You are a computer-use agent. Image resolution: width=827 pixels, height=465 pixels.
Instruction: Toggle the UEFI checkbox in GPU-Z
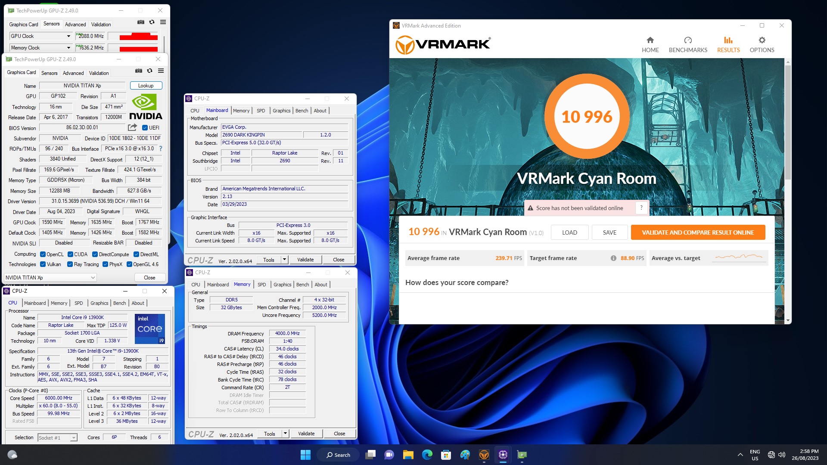pyautogui.click(x=145, y=128)
